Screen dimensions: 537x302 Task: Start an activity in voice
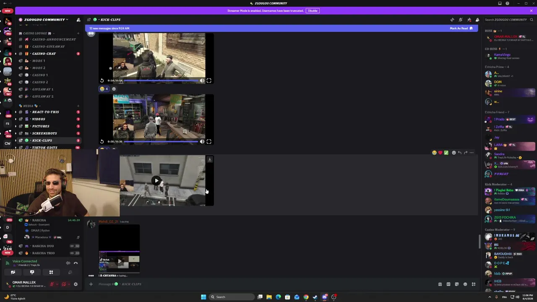click(x=51, y=273)
